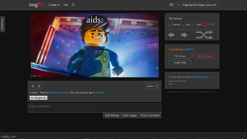Focus the Type a comment field
The width and height of the screenshot is (247, 139).
94,108
